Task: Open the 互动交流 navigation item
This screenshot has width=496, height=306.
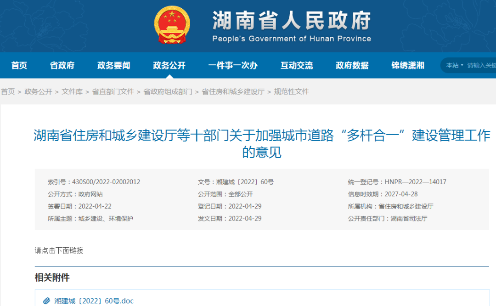Action: (297, 65)
